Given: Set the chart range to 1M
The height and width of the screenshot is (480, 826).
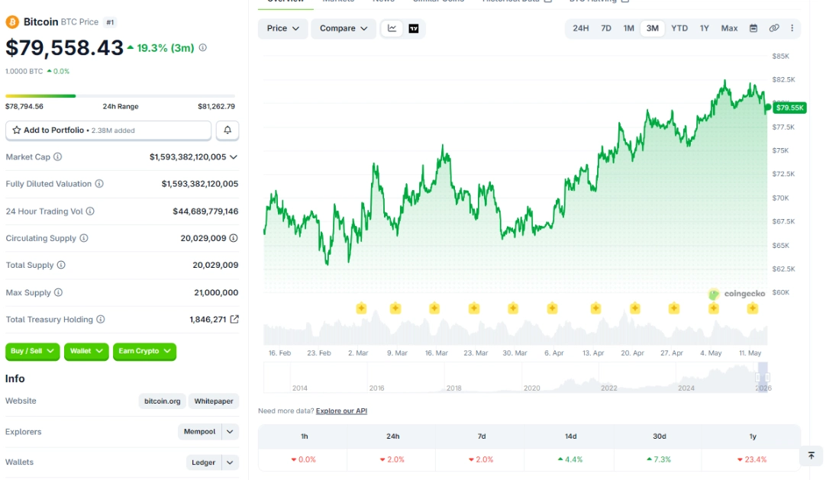Looking at the screenshot, I should [x=628, y=28].
